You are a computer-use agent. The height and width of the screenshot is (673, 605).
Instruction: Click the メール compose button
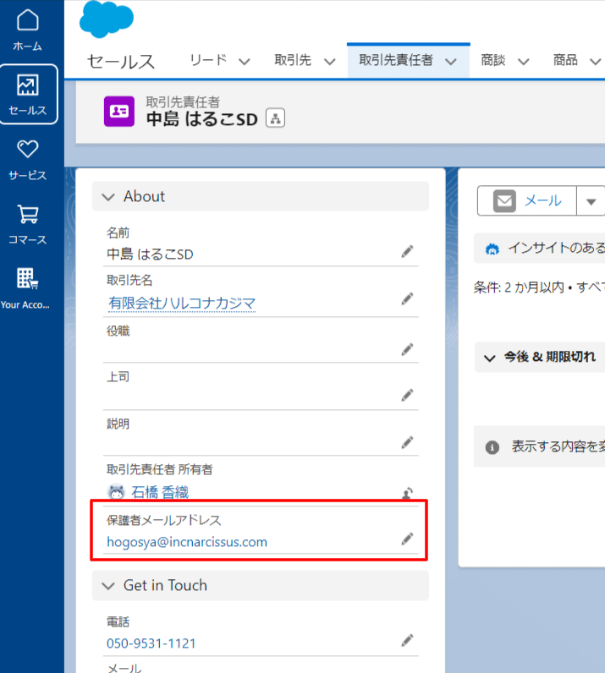[527, 201]
